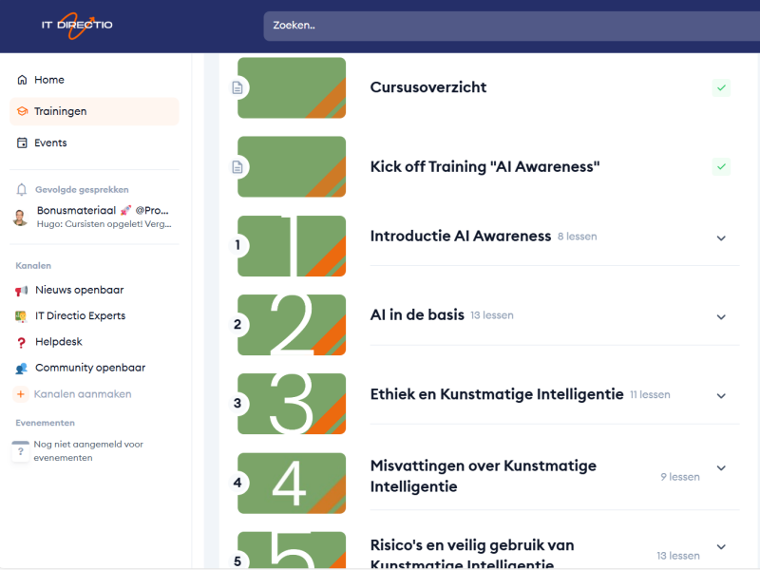Open the Community openbaar channel

[89, 368]
